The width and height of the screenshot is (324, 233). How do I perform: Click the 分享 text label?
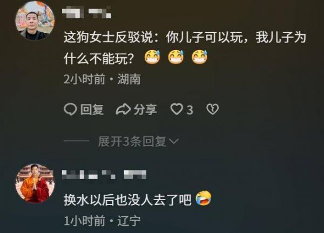click(x=145, y=109)
